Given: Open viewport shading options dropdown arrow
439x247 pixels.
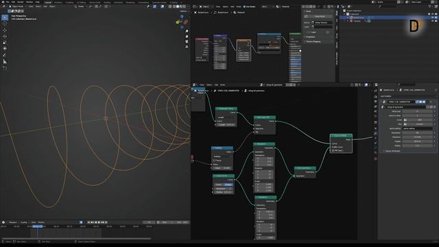Looking at the screenshot, I should click(x=188, y=6).
